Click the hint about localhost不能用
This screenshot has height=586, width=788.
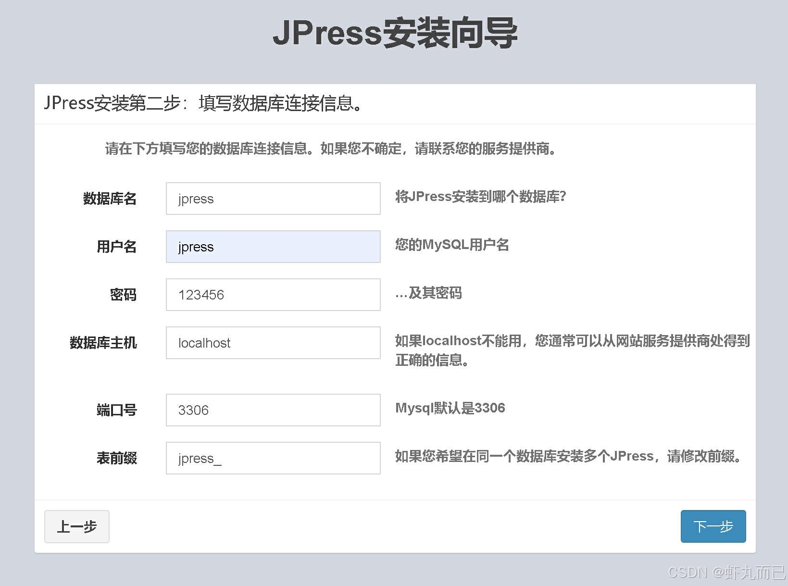[573, 350]
